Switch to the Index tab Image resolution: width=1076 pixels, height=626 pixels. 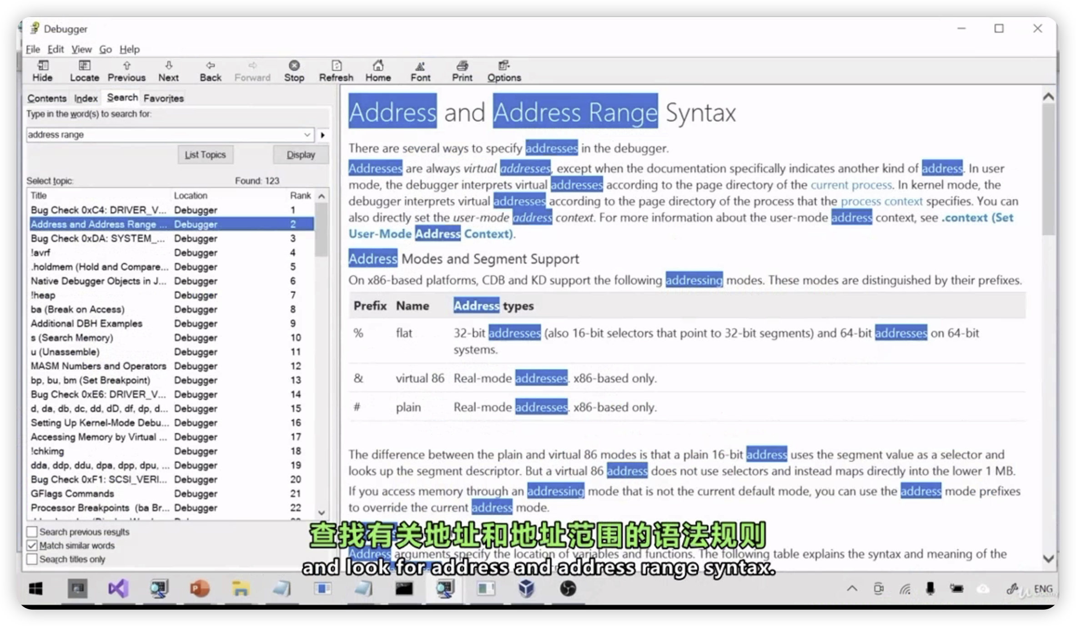(x=85, y=97)
